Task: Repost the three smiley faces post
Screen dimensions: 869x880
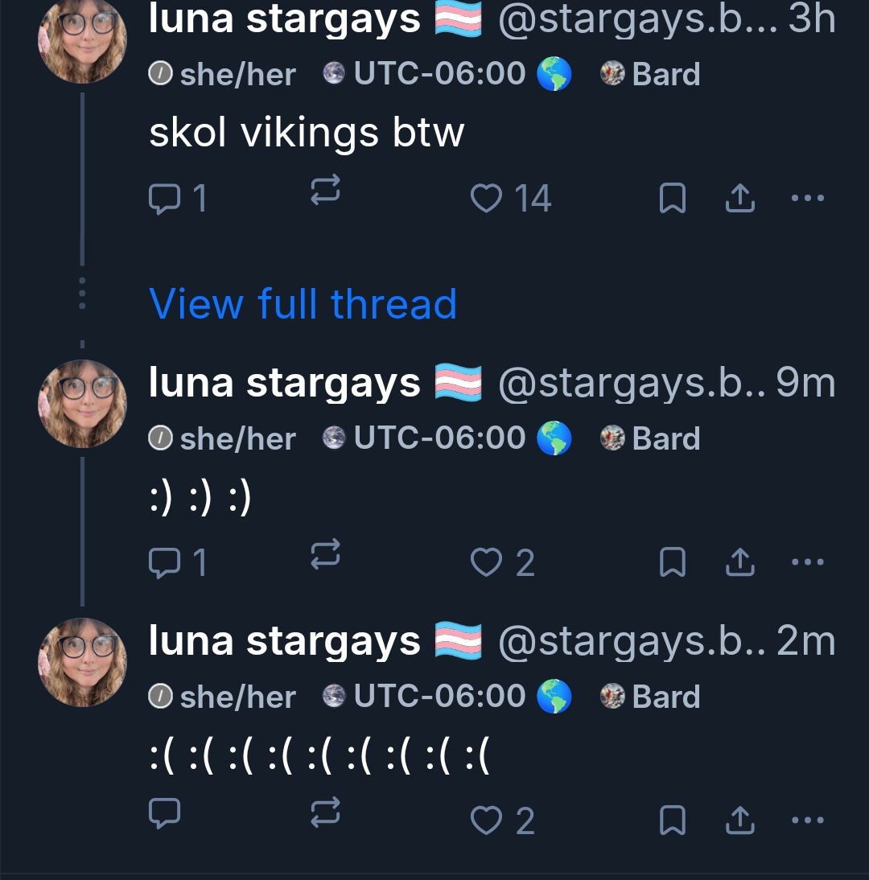Action: [x=325, y=555]
